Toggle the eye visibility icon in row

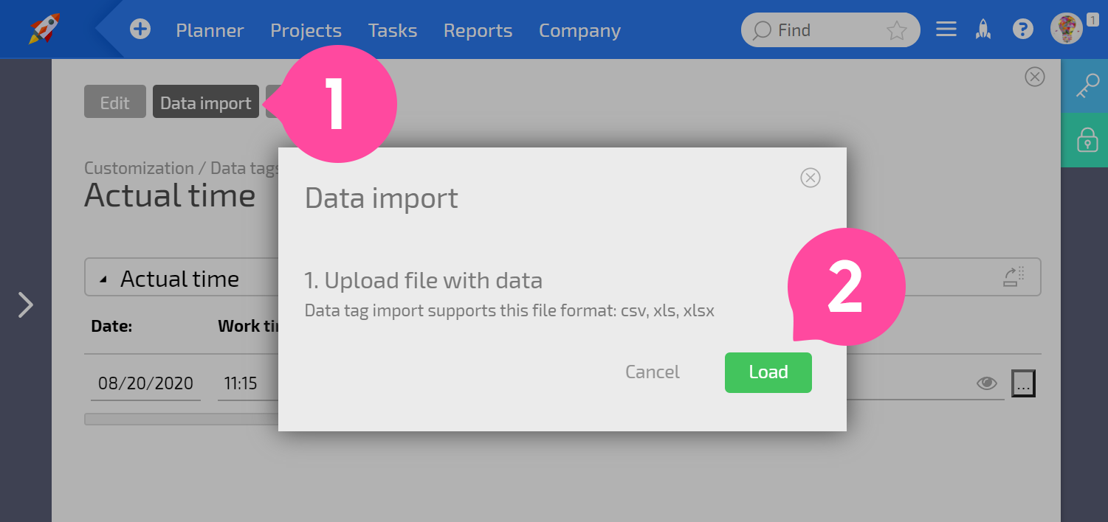[x=987, y=383]
